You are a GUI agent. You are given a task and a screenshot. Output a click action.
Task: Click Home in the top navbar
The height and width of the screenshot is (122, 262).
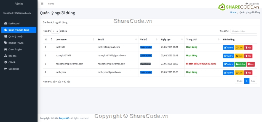51,4
